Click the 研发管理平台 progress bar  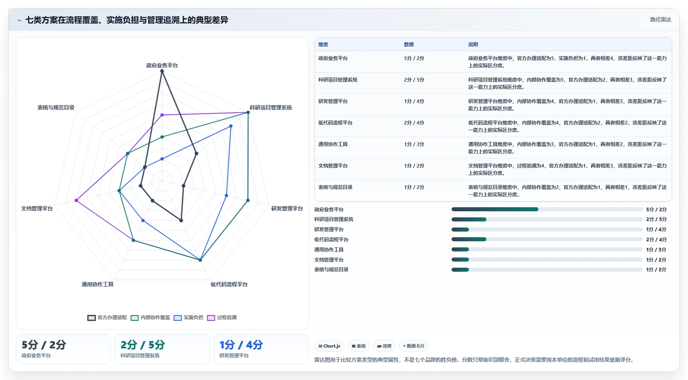coord(547,230)
